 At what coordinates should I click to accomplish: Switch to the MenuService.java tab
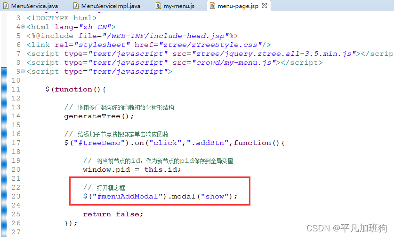click(x=34, y=6)
